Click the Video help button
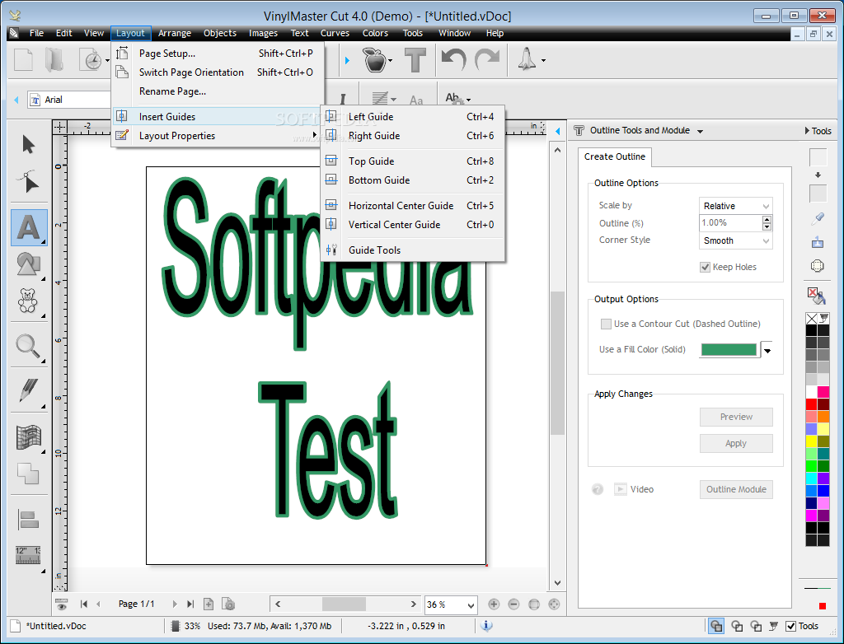The width and height of the screenshot is (844, 644). [x=634, y=489]
